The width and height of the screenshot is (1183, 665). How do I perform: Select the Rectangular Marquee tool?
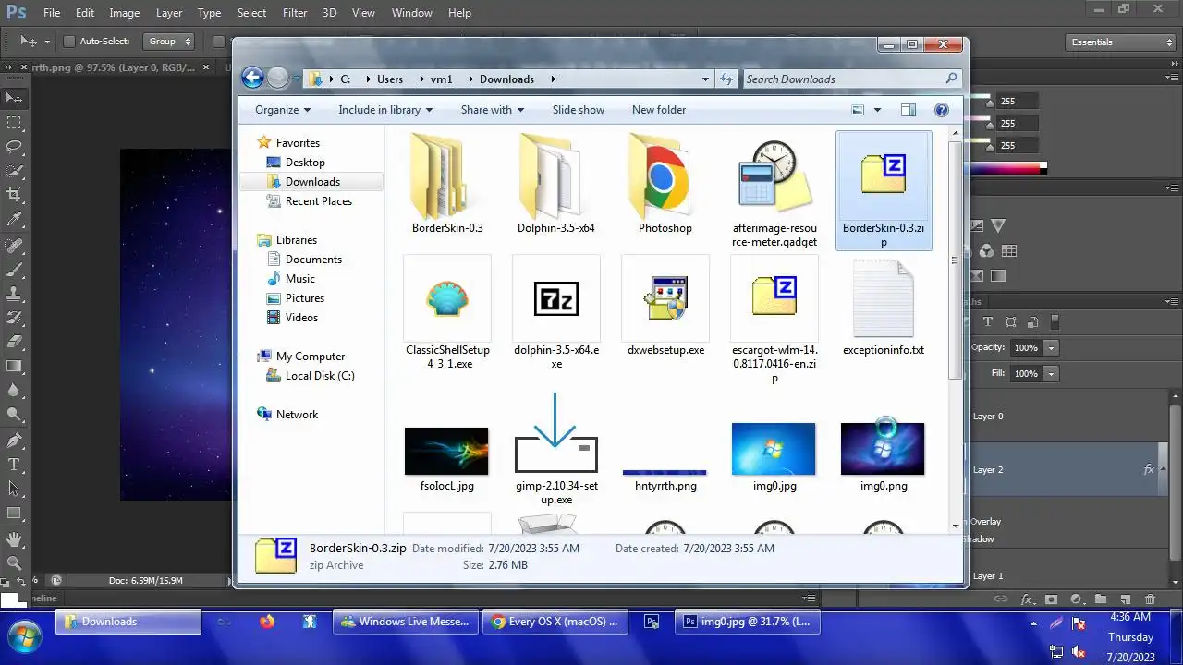14,122
